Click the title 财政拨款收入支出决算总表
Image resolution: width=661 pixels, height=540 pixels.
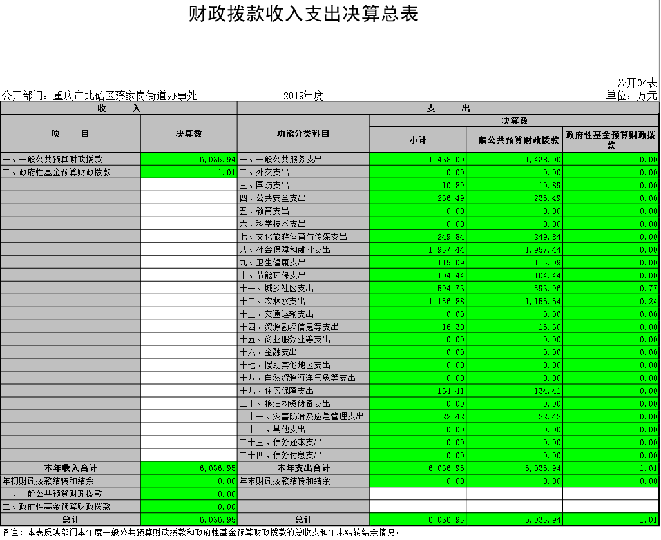pos(303,14)
